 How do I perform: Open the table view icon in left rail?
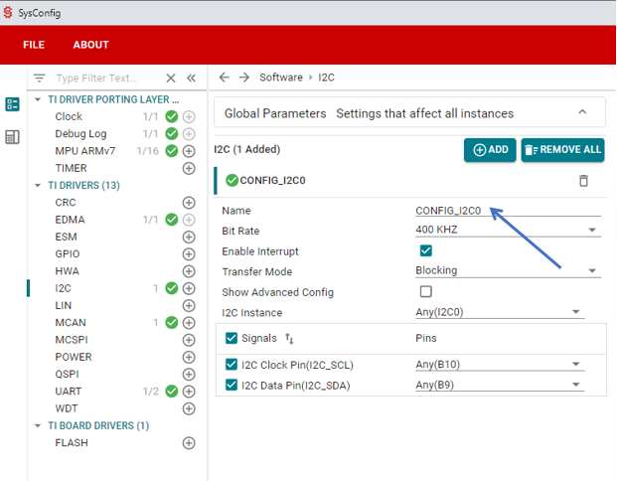(x=13, y=137)
